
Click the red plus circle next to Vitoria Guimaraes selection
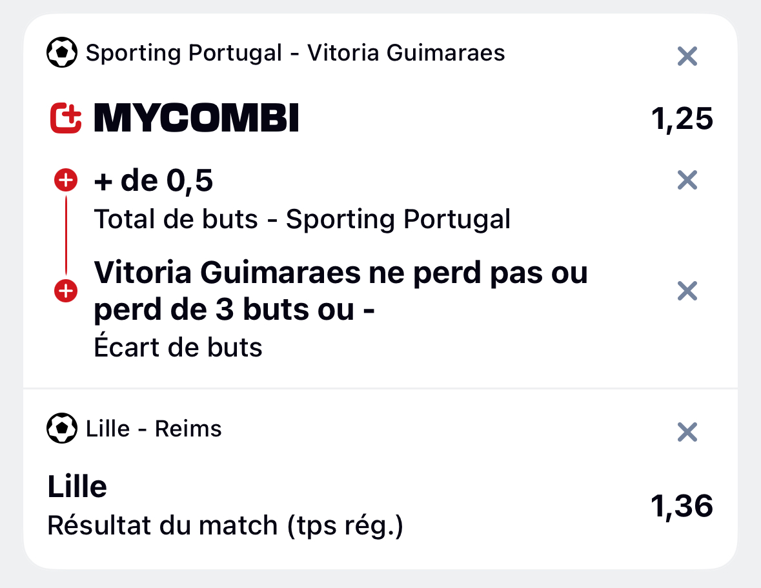click(66, 291)
